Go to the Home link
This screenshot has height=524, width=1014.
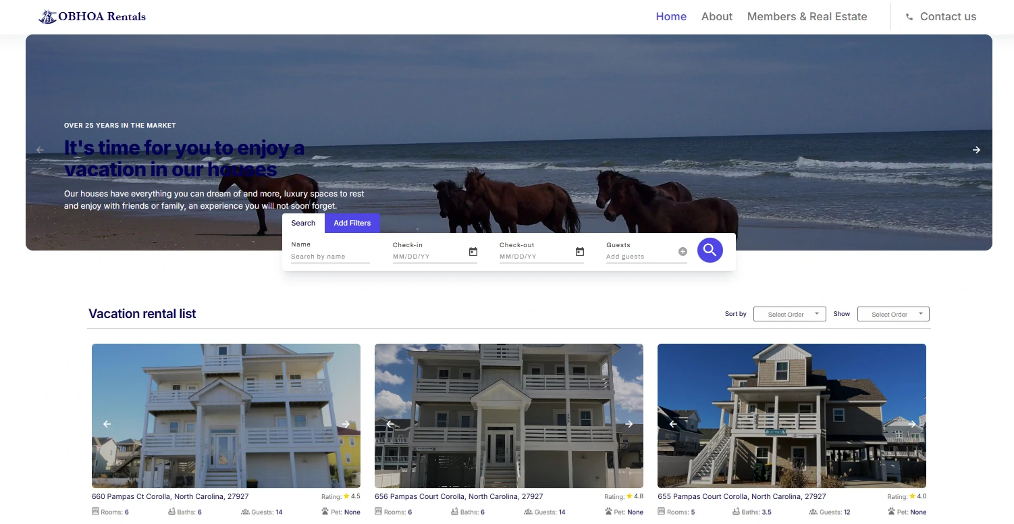coord(671,17)
